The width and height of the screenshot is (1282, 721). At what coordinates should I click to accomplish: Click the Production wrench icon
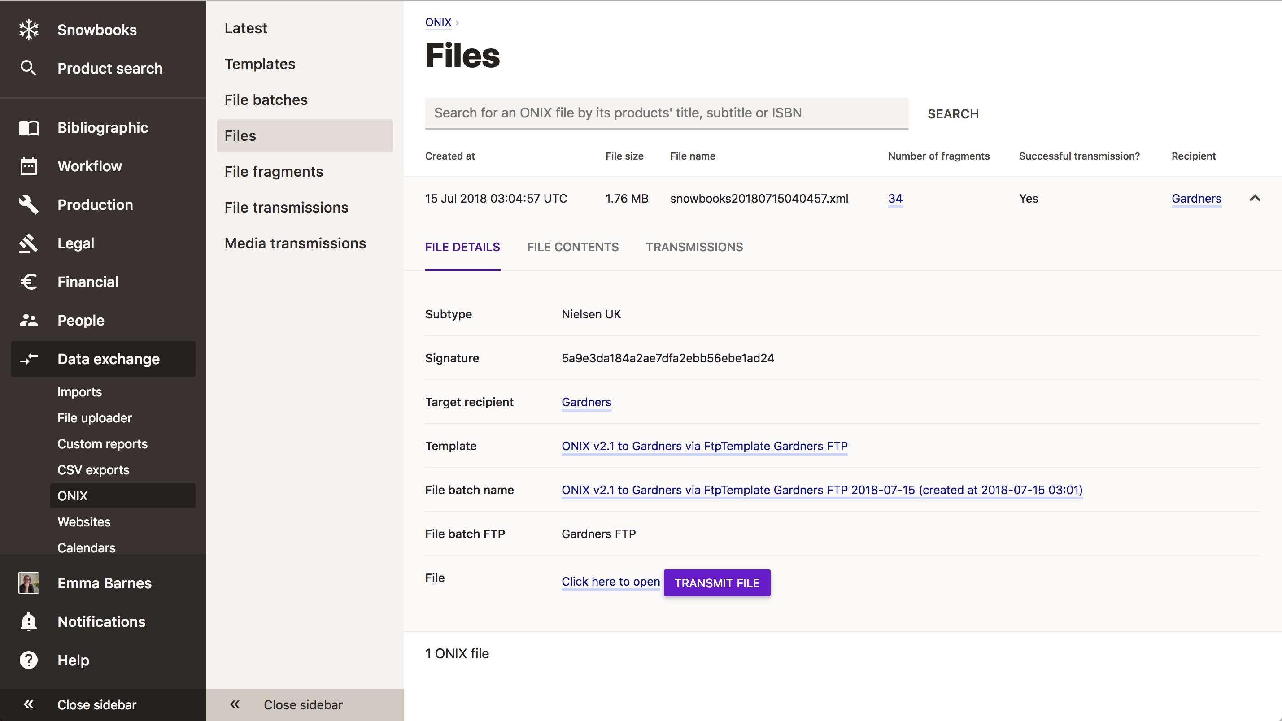tap(28, 204)
